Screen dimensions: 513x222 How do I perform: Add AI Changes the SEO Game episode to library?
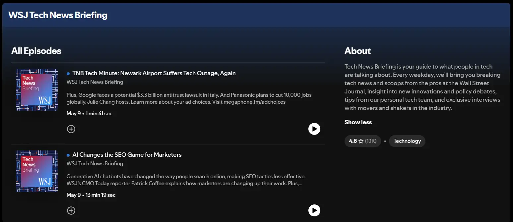[x=71, y=210]
